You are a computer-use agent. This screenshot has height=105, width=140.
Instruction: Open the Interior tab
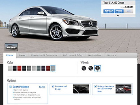[22, 55]
